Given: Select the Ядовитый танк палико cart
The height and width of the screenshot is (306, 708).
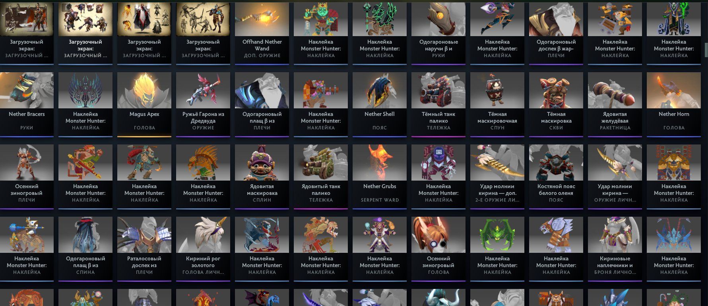Looking at the screenshot, I should (x=321, y=177).
